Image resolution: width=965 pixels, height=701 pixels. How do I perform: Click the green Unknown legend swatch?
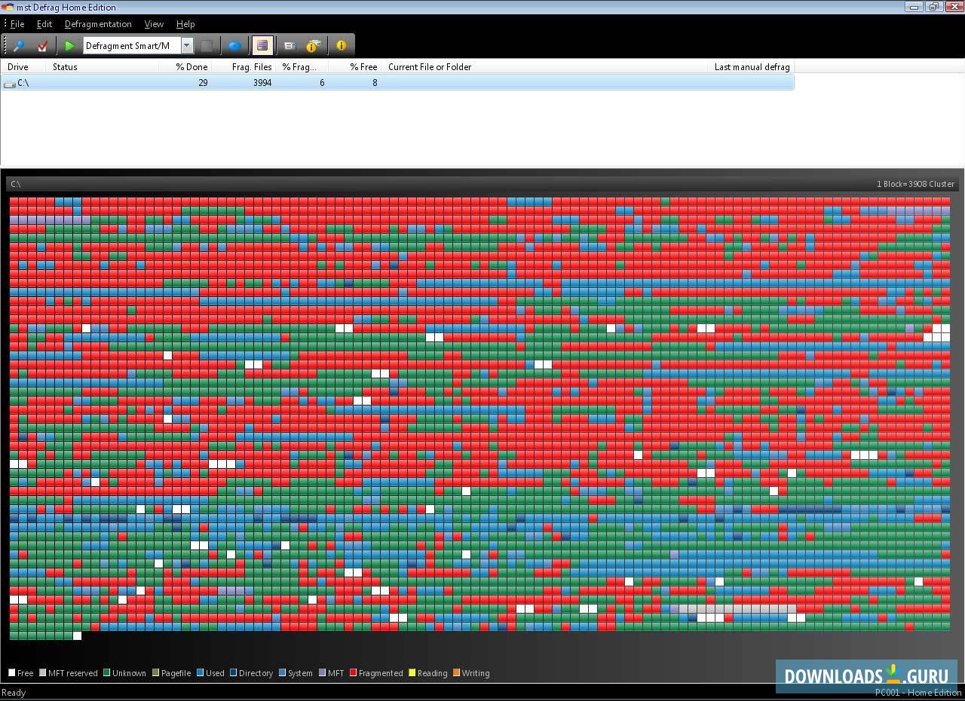coord(107,673)
